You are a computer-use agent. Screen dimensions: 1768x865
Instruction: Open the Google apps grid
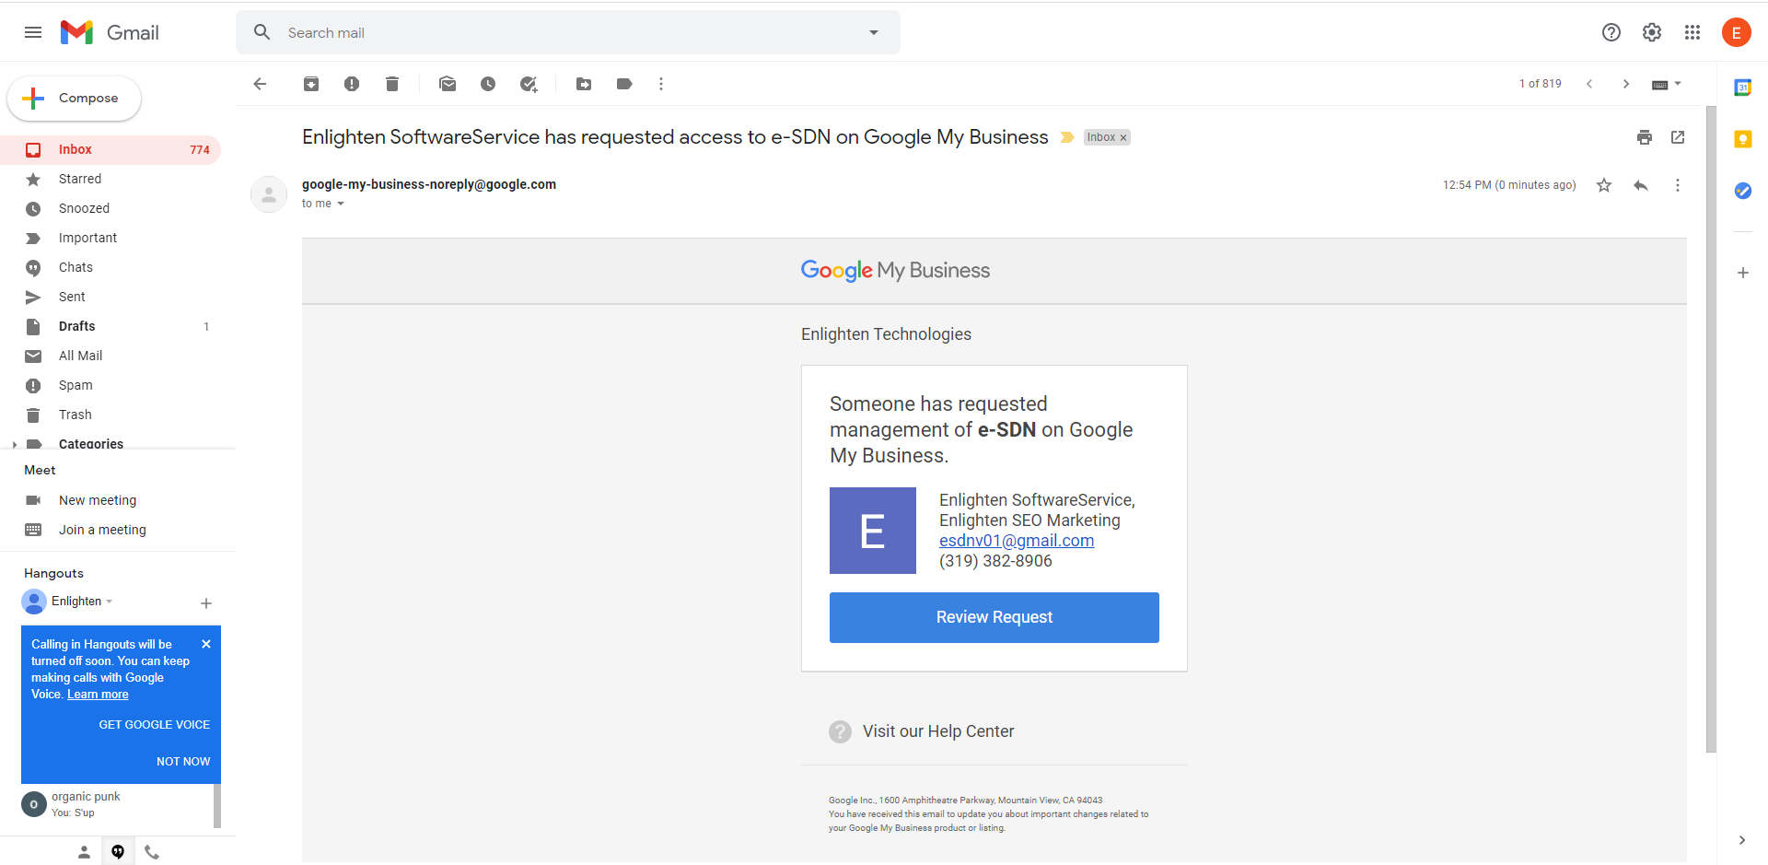coord(1692,32)
